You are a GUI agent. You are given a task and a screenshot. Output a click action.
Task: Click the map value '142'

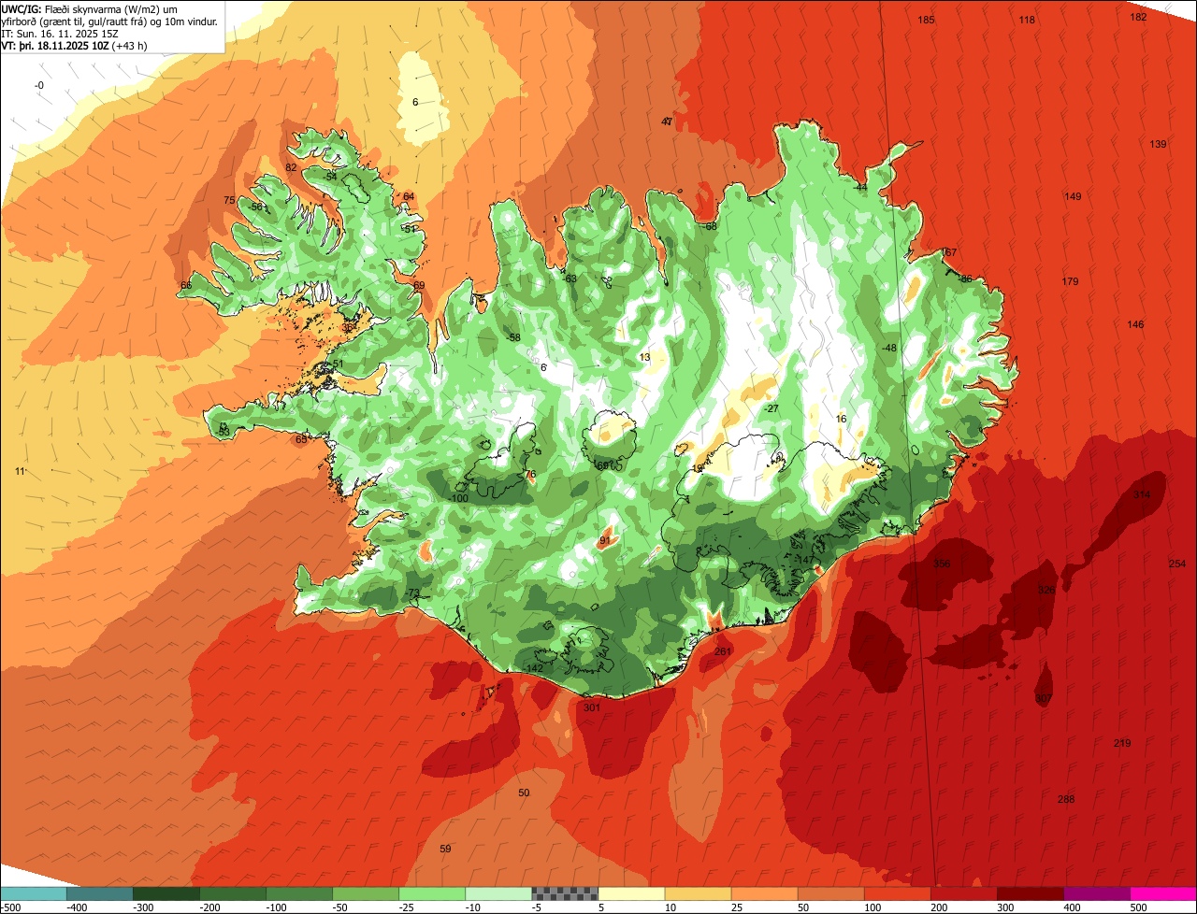[535, 668]
